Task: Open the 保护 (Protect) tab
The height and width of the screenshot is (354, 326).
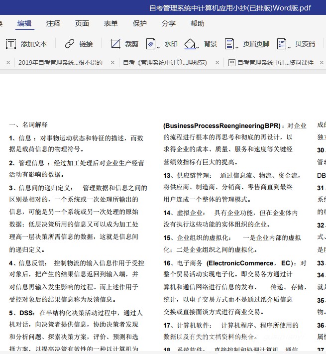Action: click(140, 23)
